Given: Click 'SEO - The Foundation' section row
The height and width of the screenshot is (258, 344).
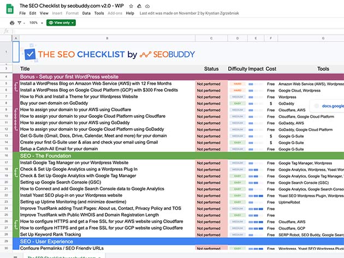Looking at the screenshot, I should [178, 156].
